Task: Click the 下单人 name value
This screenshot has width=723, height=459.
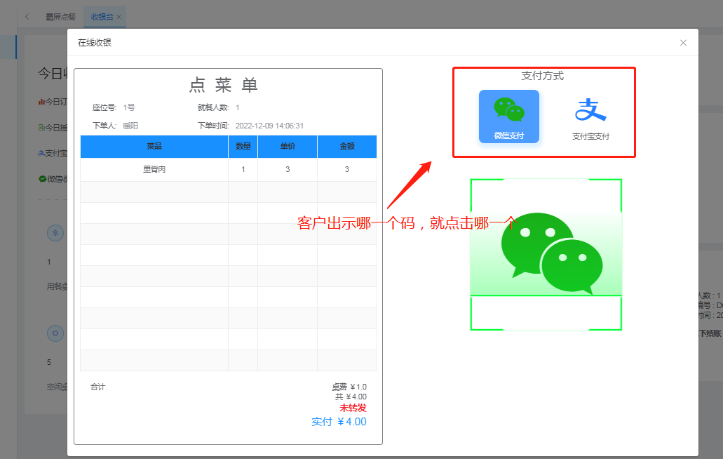Action: point(130,126)
